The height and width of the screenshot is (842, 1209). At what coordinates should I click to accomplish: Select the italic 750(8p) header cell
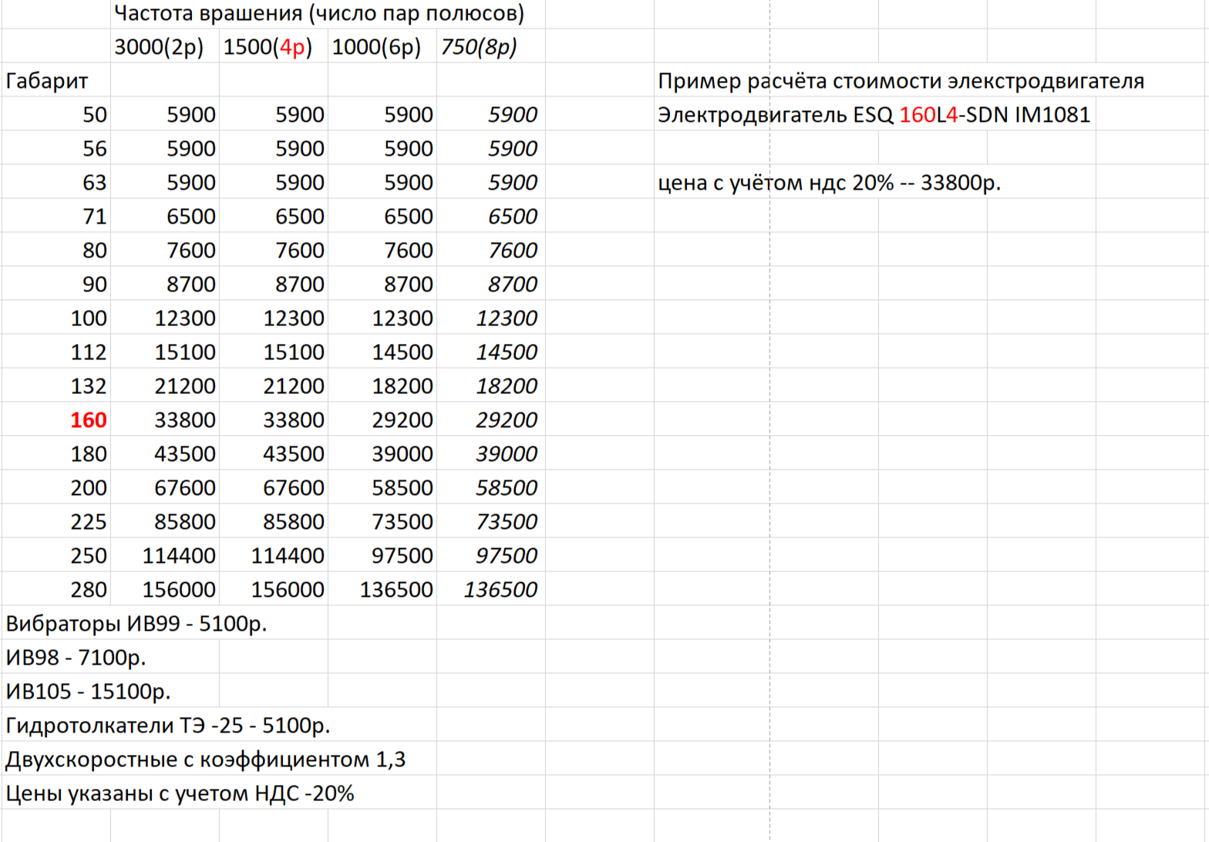(479, 47)
